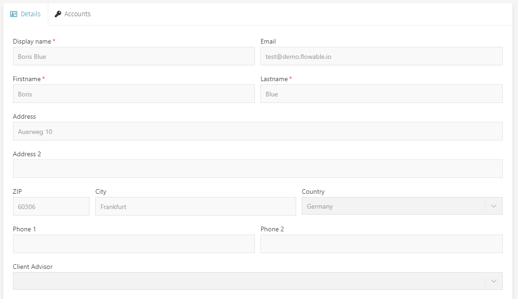Viewport: 518px width, 299px height.
Task: Click the Lastname input containing Blue
Action: point(381,94)
